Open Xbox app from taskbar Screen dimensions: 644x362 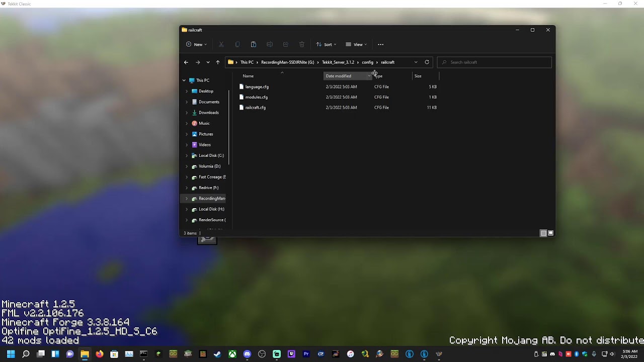(232, 354)
